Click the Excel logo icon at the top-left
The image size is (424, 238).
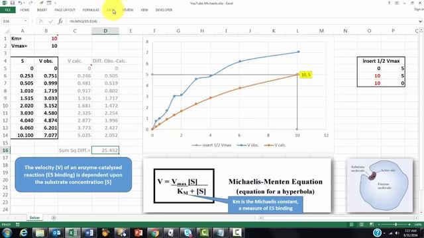[5, 3]
